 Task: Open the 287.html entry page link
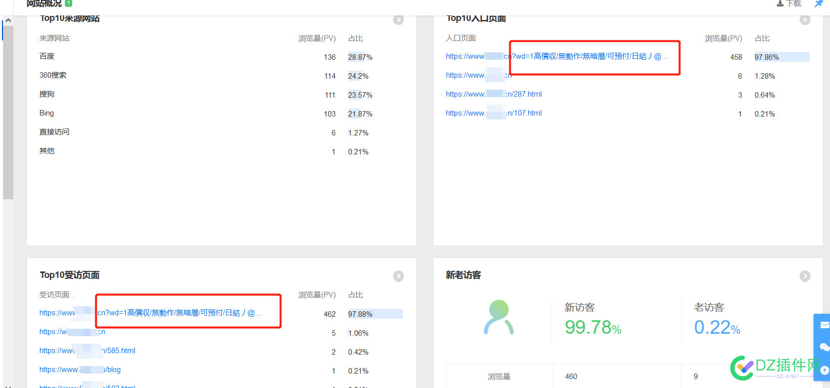click(494, 94)
